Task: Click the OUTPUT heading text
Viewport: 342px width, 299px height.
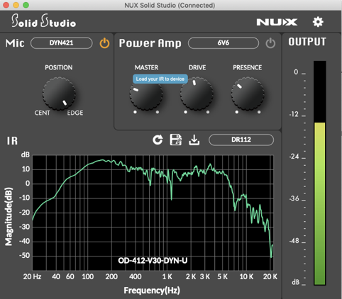Action: [307, 42]
